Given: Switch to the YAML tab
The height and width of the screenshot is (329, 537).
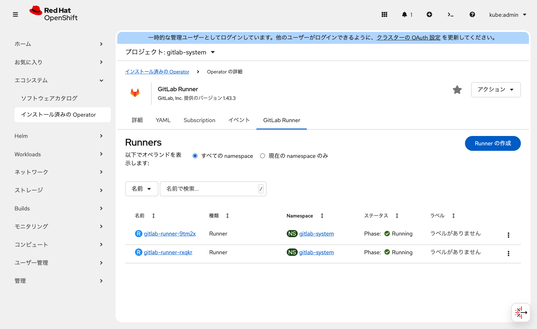Looking at the screenshot, I should tap(163, 120).
